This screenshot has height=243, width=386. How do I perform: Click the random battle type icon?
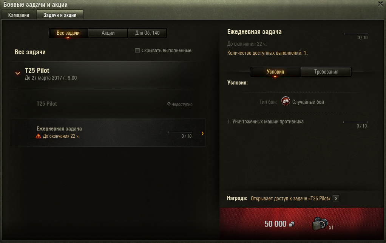[286, 101]
